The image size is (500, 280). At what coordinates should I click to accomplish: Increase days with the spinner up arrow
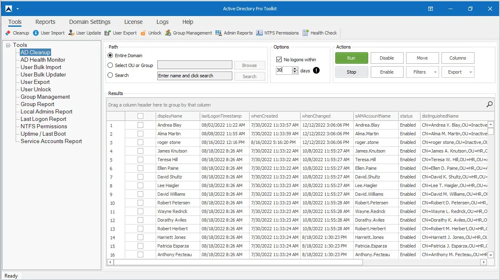click(x=294, y=69)
